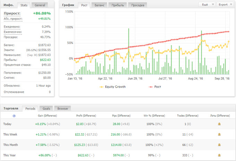The image size is (236, 161).
Task: Click the Trades (Difference) column header
Action: [188, 116]
